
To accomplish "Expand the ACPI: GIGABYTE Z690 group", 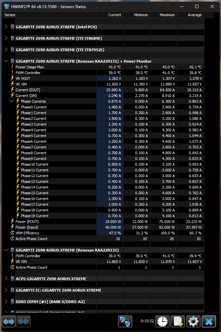I will (6, 278).
